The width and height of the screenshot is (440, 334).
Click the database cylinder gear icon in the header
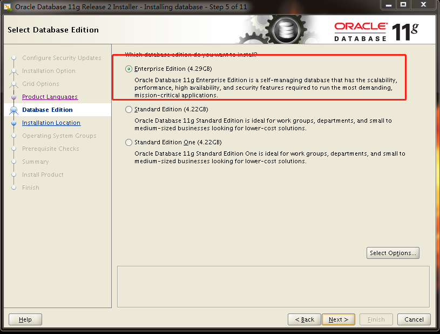286,30
